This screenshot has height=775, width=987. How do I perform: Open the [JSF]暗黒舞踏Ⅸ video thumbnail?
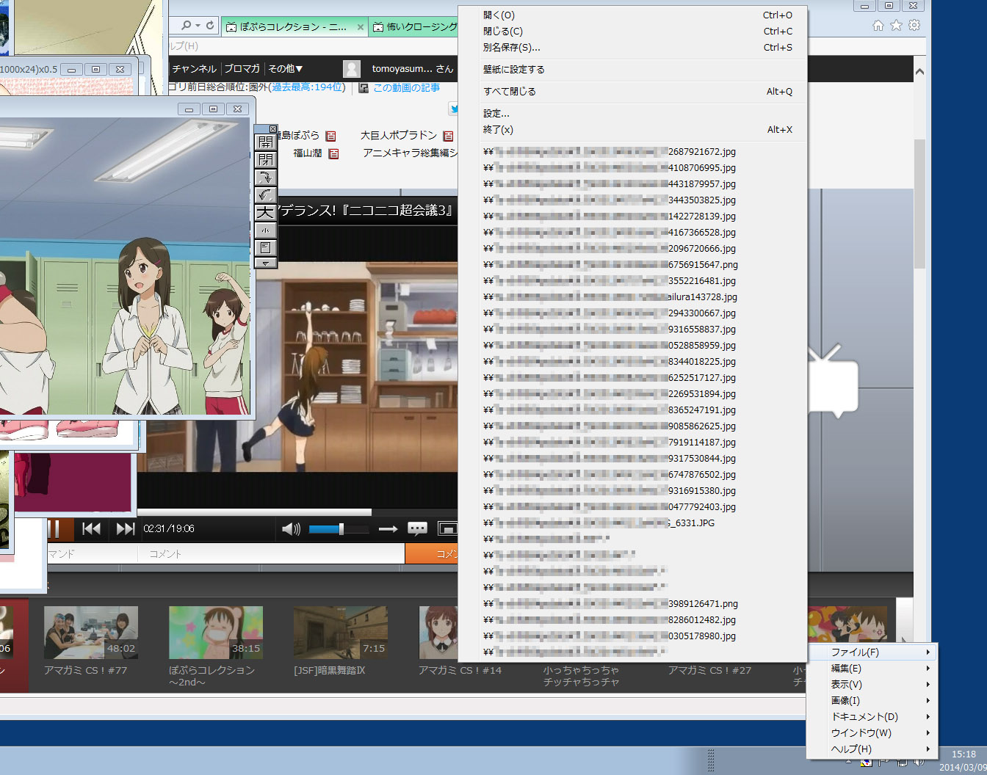coord(341,633)
